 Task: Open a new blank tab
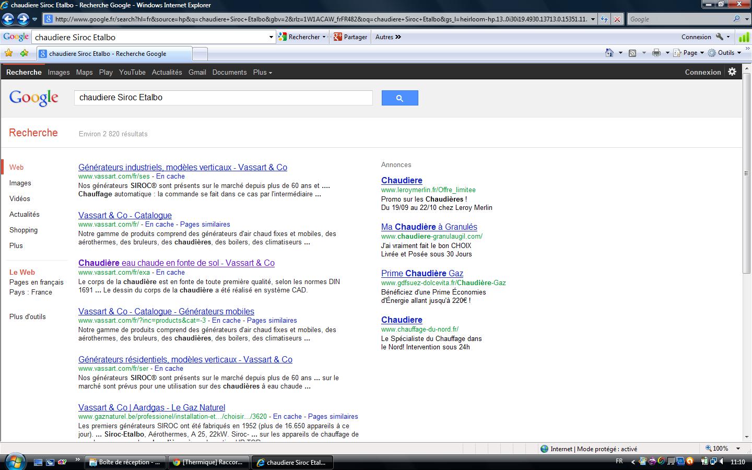pyautogui.click(x=200, y=54)
